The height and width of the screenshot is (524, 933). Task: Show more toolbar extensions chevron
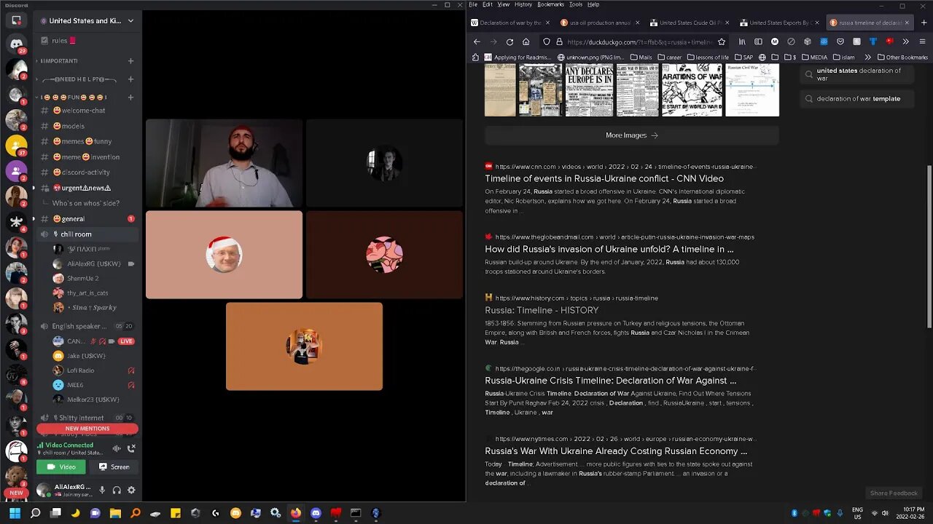point(905,41)
